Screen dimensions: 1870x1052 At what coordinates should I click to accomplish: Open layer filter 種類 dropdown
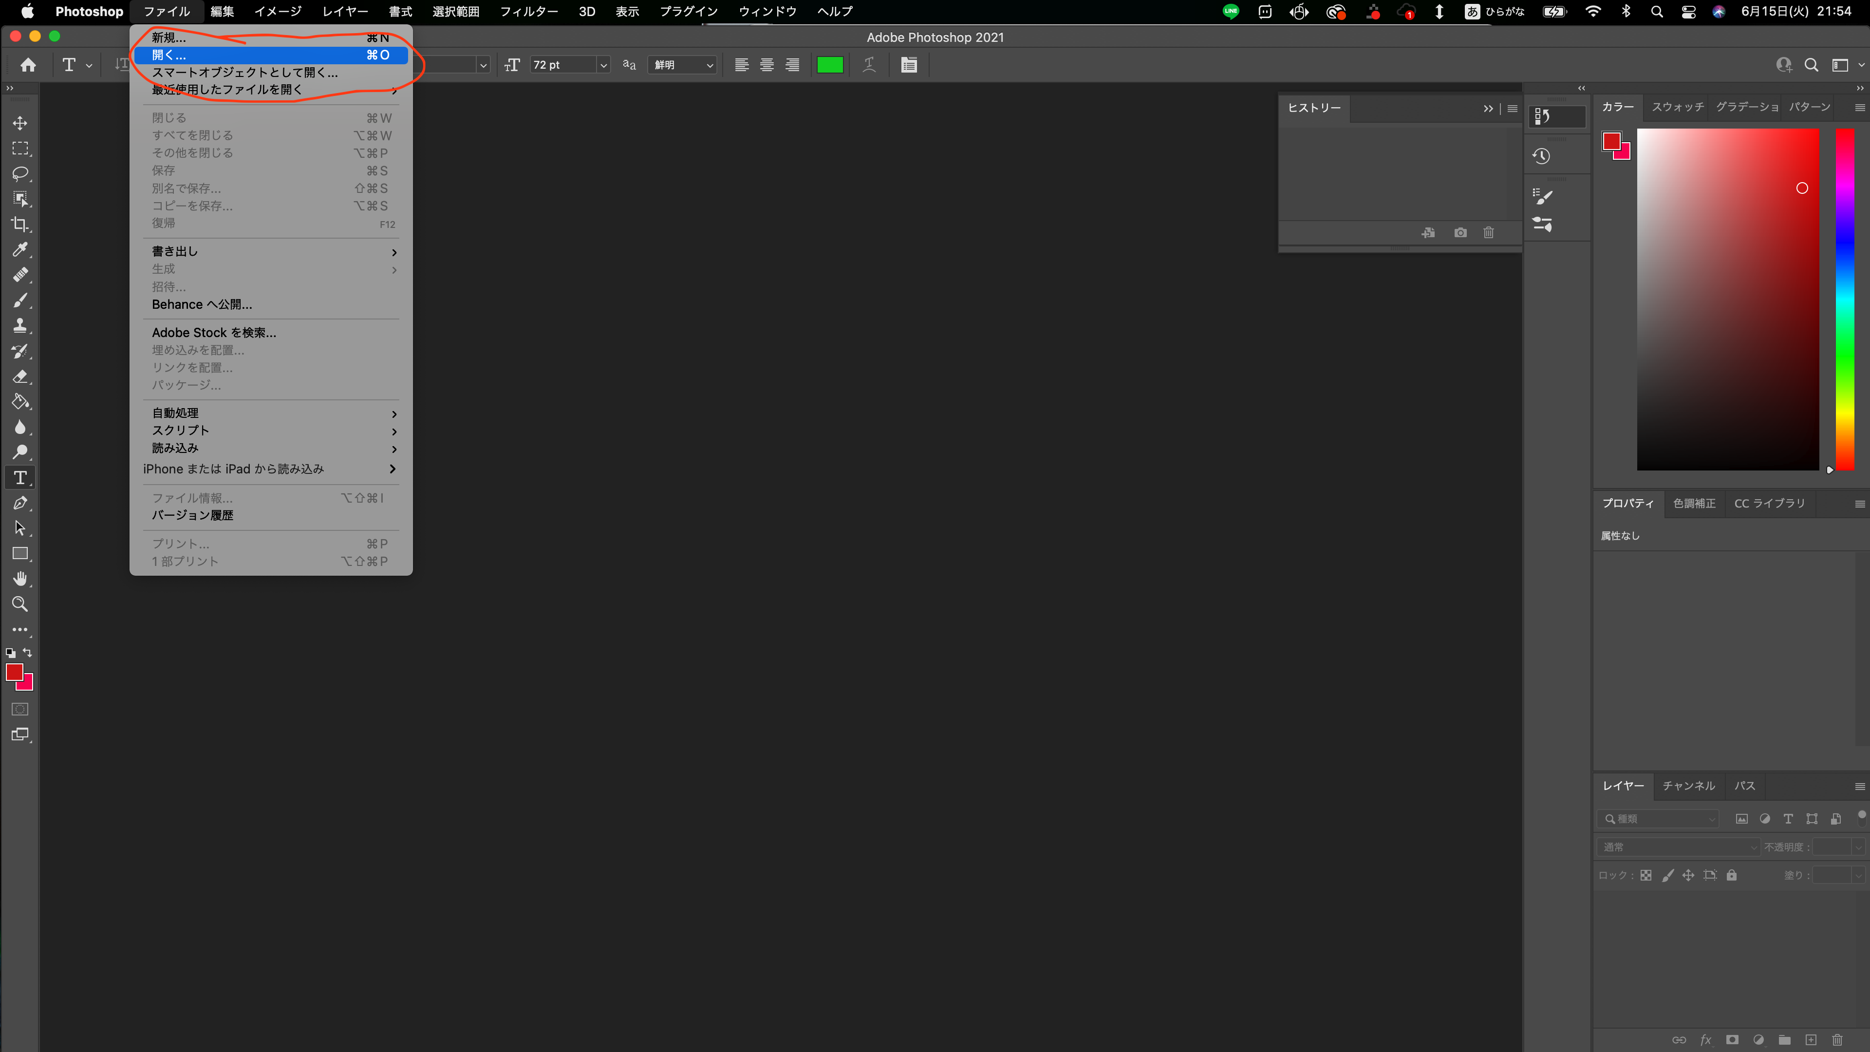1657,819
